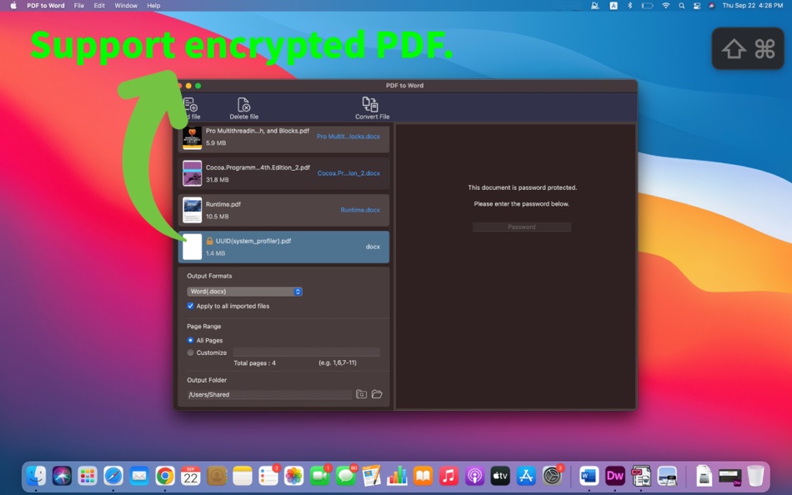Focus the Password entry field

[522, 227]
